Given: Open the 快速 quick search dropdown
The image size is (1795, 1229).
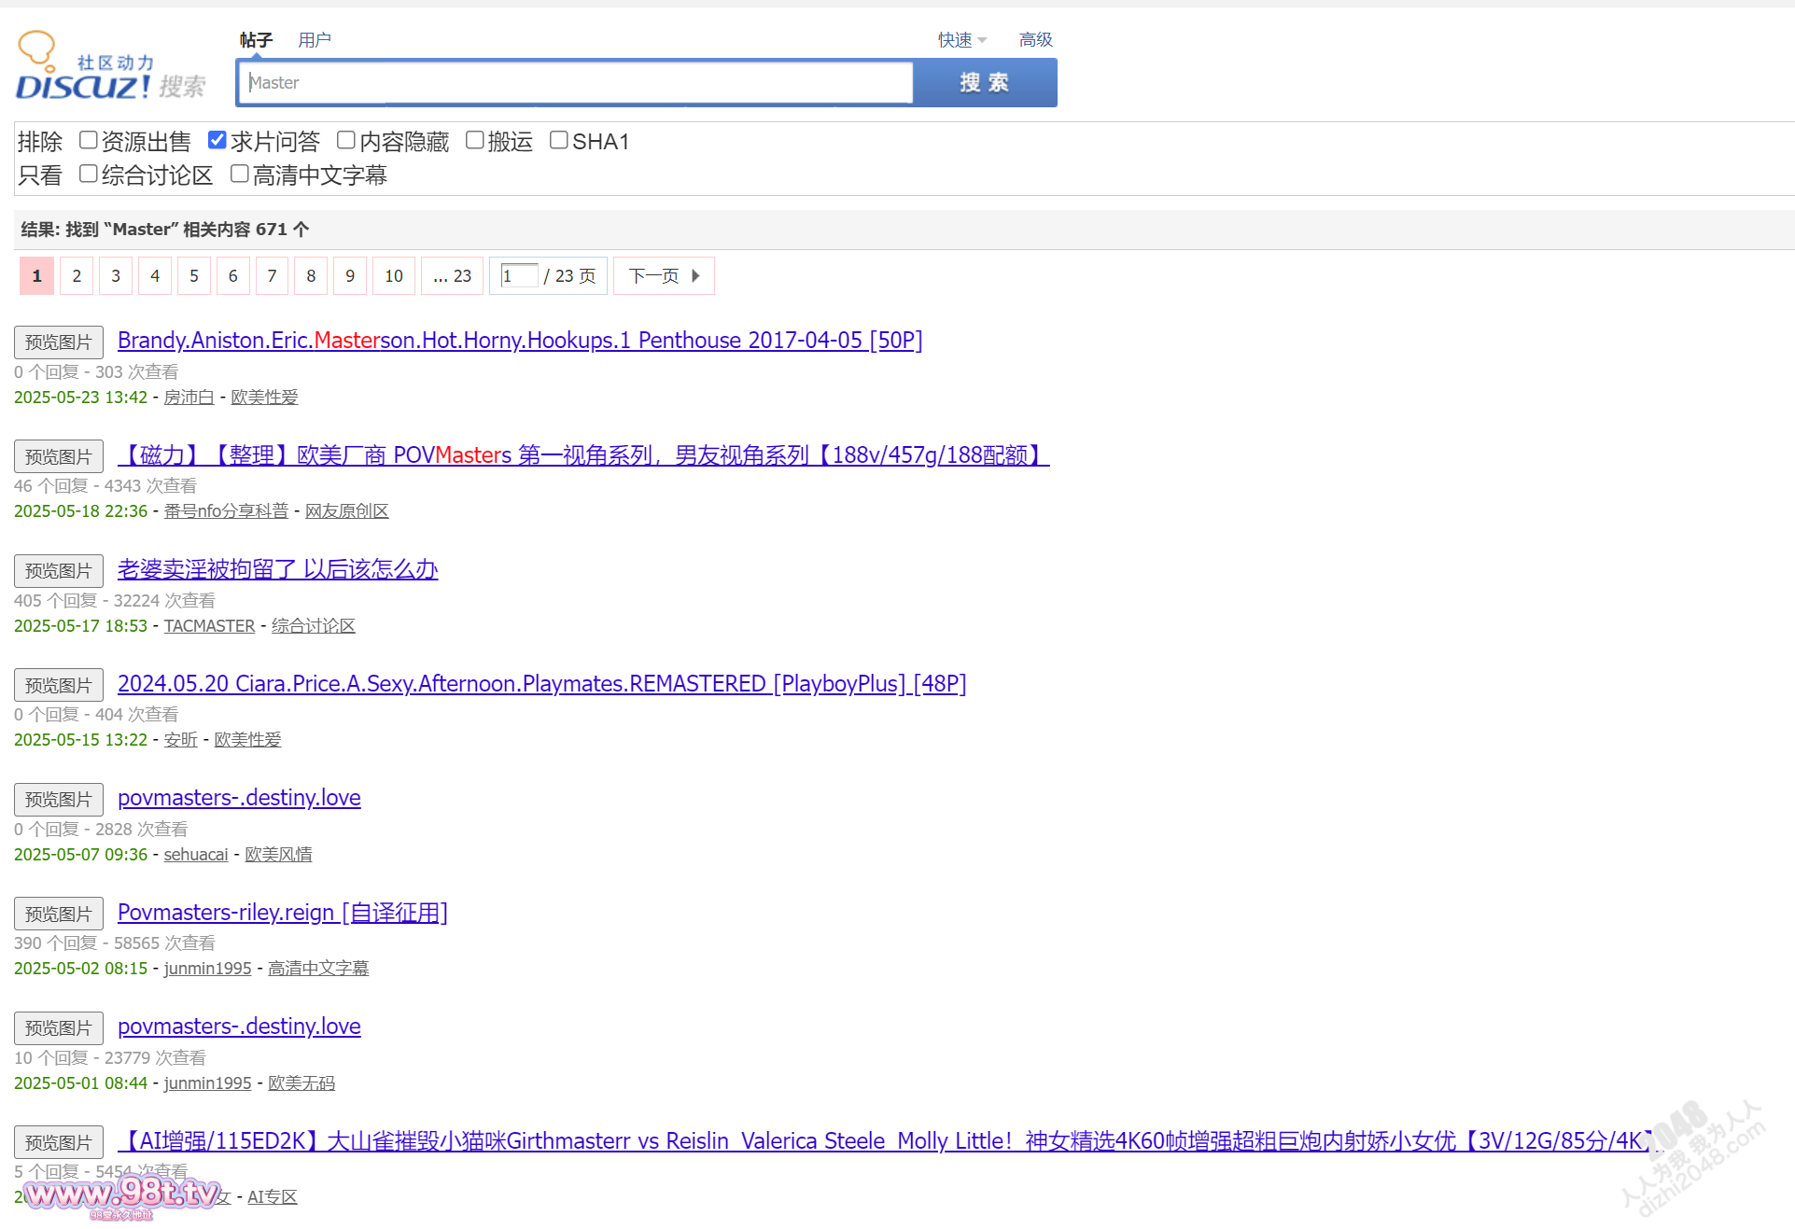Looking at the screenshot, I should tap(960, 39).
